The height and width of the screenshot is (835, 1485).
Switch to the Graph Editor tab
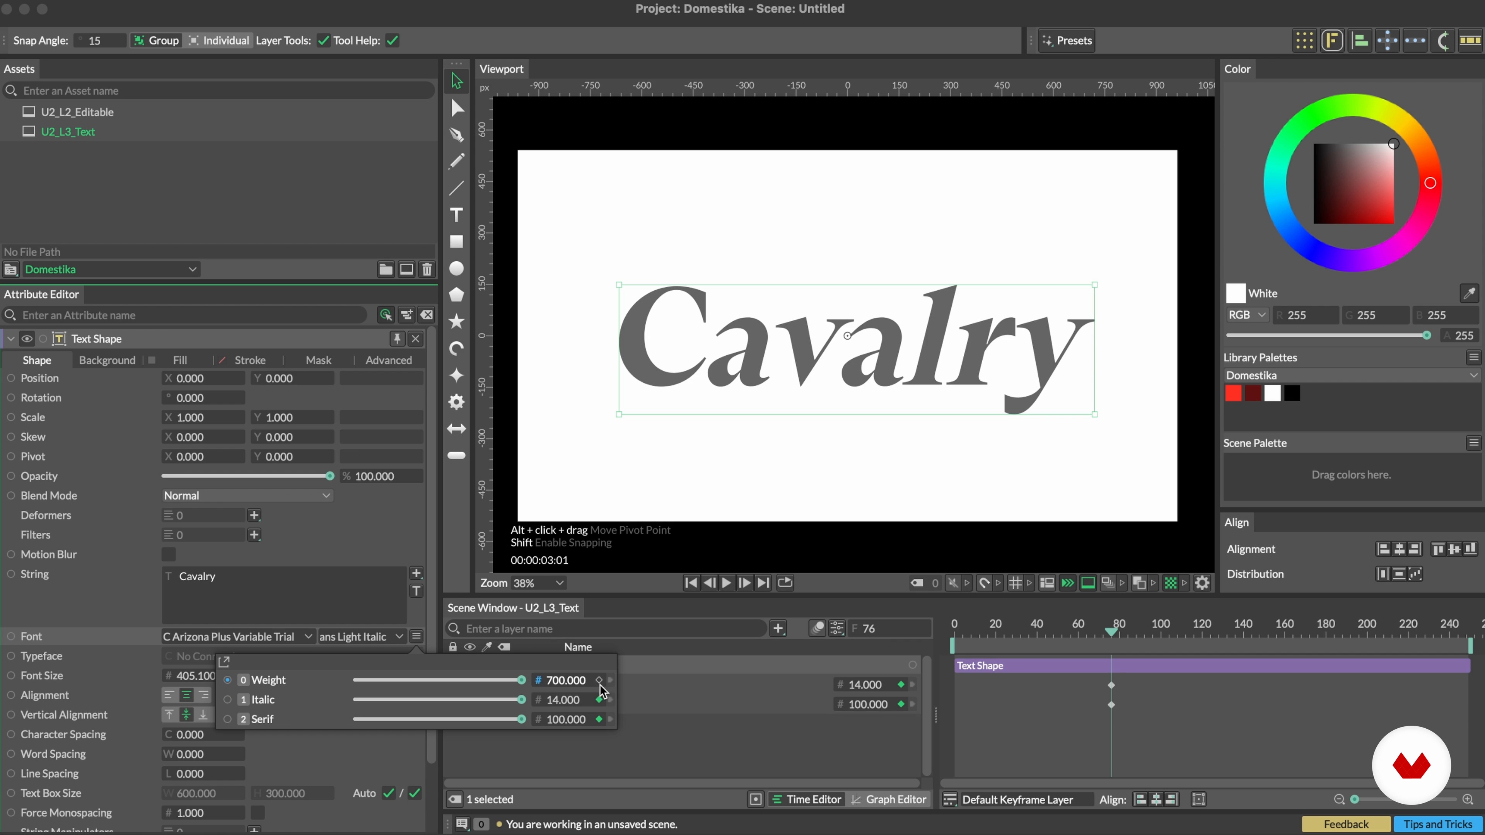coord(889,799)
